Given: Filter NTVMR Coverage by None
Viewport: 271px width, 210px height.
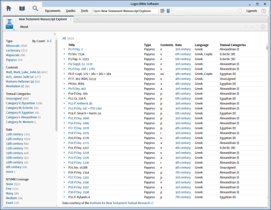Looking at the screenshot, I should (10, 184).
